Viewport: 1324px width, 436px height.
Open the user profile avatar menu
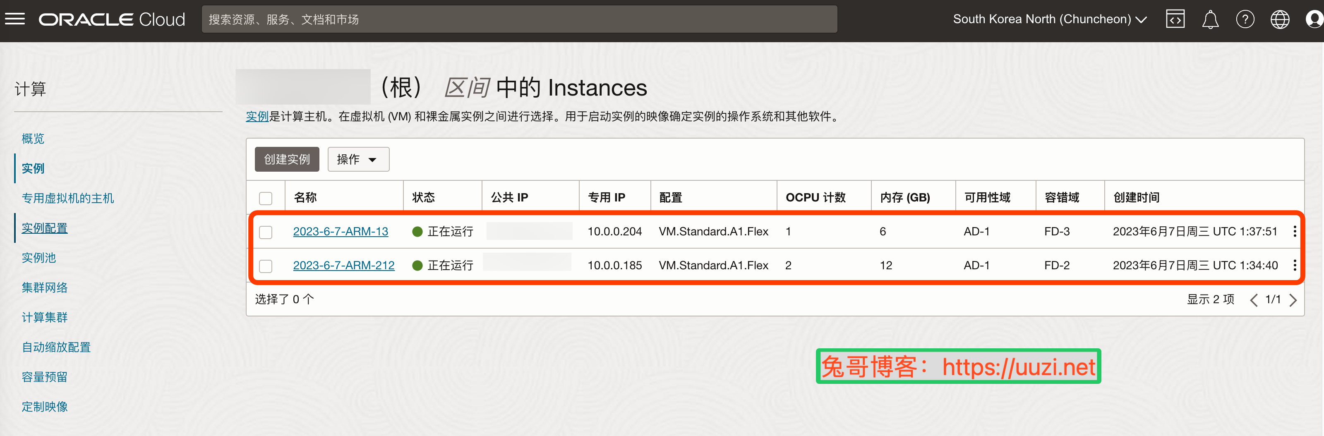pos(1314,19)
